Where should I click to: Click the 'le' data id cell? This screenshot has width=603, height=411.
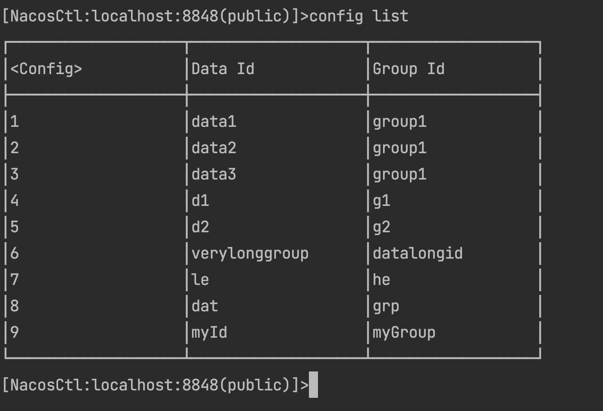pyautogui.click(x=200, y=280)
